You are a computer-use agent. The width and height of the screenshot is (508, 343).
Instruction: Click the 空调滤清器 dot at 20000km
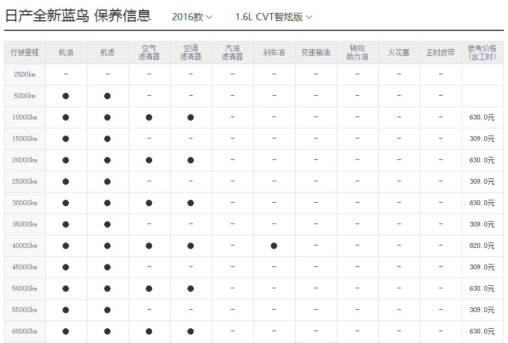click(190, 160)
